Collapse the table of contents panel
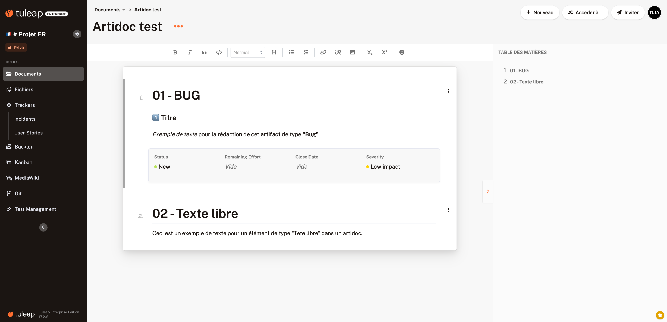The height and width of the screenshot is (322, 667). 488,191
